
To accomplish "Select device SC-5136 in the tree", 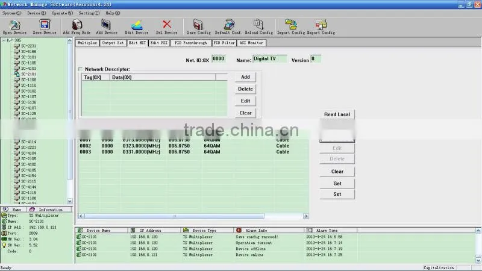I will coord(28,102).
